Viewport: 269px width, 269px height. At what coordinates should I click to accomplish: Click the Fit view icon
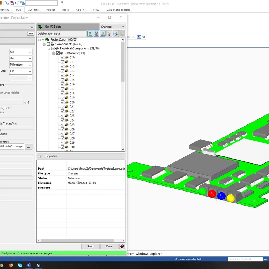139,37
